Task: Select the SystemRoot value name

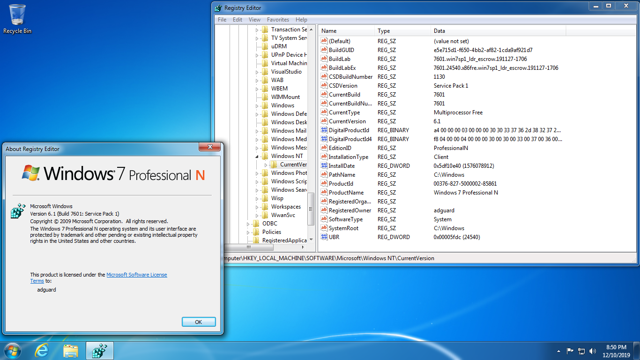Action: pos(343,228)
